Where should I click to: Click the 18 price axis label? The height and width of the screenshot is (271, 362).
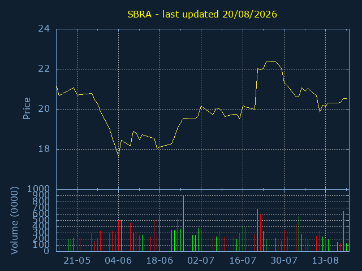click(44, 149)
